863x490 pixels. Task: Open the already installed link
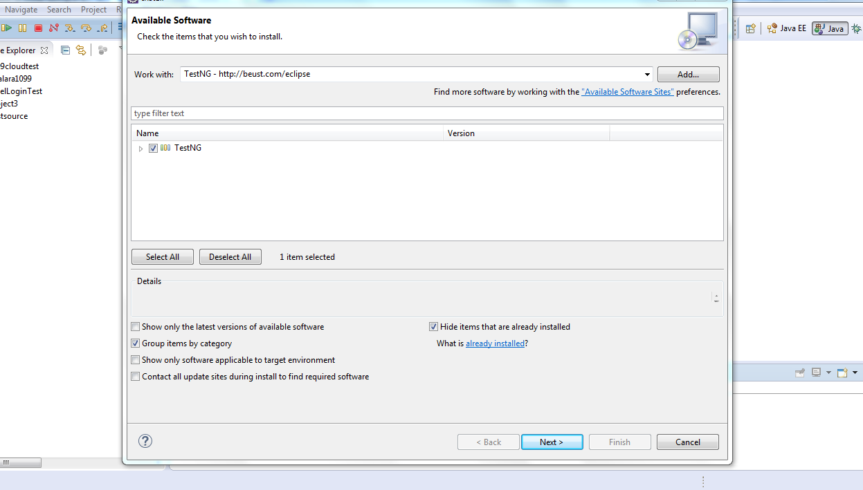coord(495,343)
